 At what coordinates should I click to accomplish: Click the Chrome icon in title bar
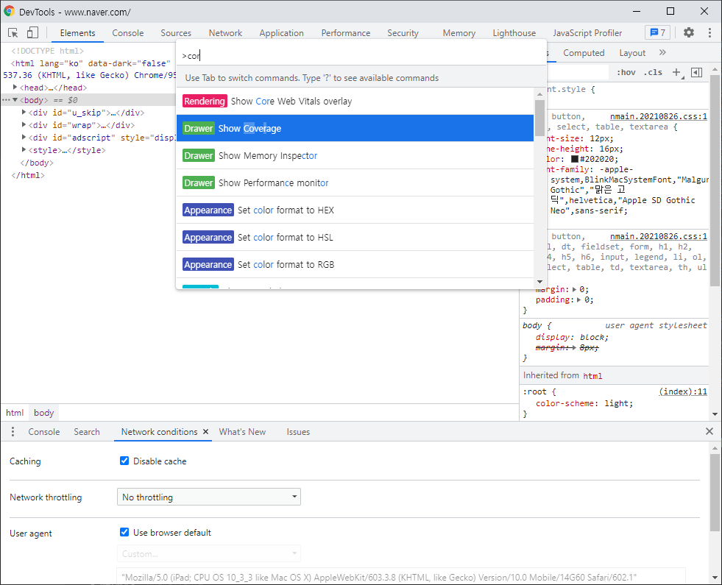(10, 12)
